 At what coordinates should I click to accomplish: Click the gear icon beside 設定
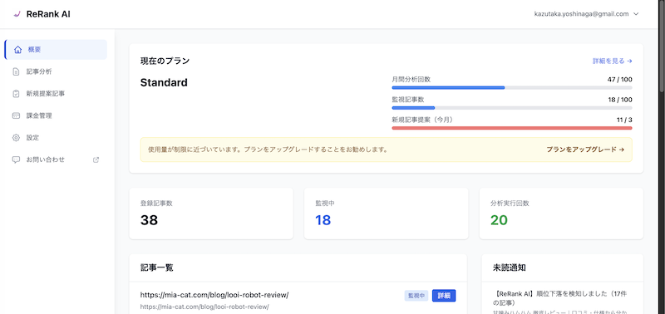pos(16,138)
